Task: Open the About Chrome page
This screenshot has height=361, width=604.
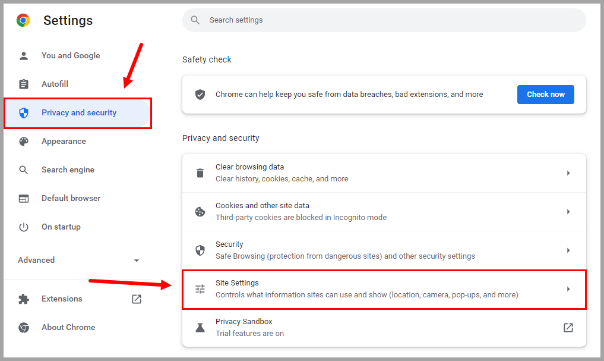Action: (x=68, y=327)
